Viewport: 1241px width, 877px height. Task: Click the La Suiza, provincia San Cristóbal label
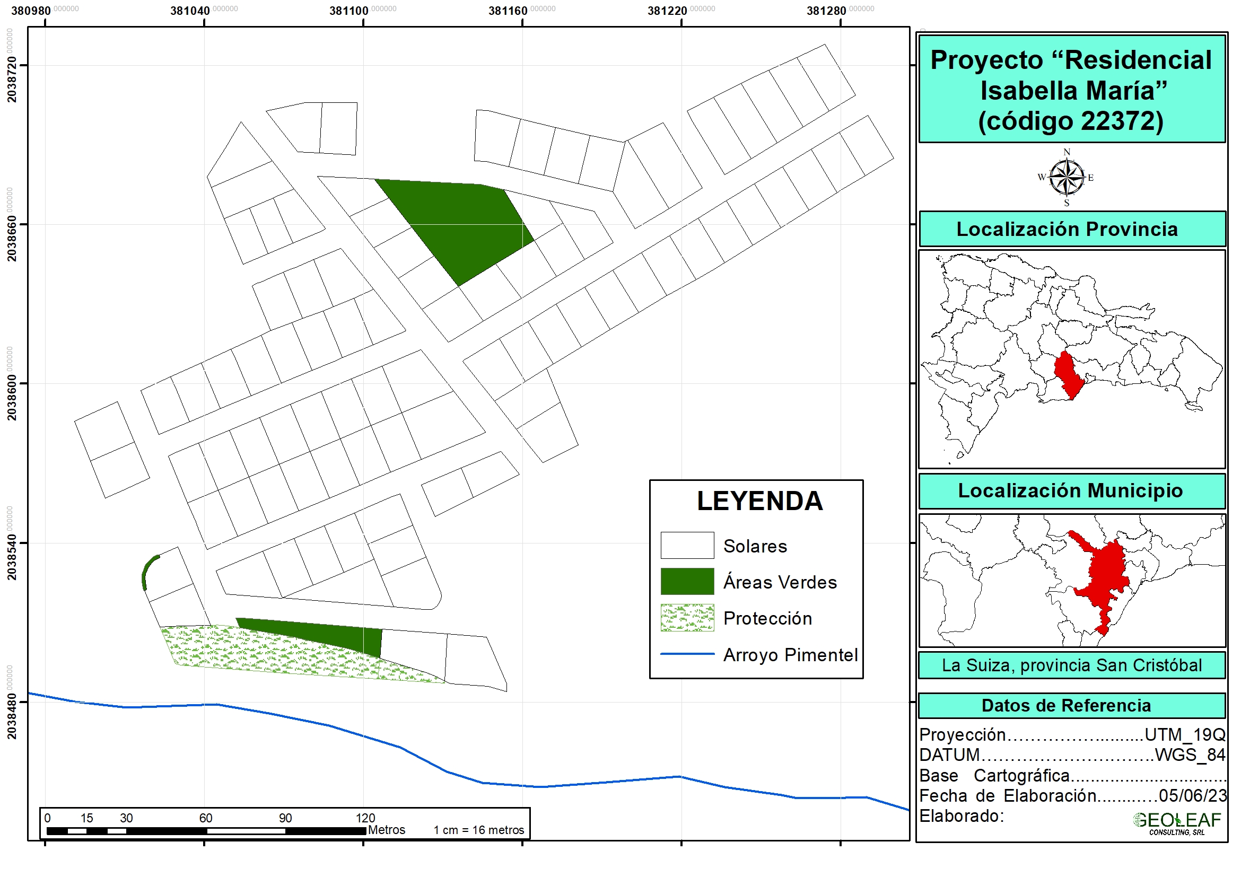(1071, 664)
